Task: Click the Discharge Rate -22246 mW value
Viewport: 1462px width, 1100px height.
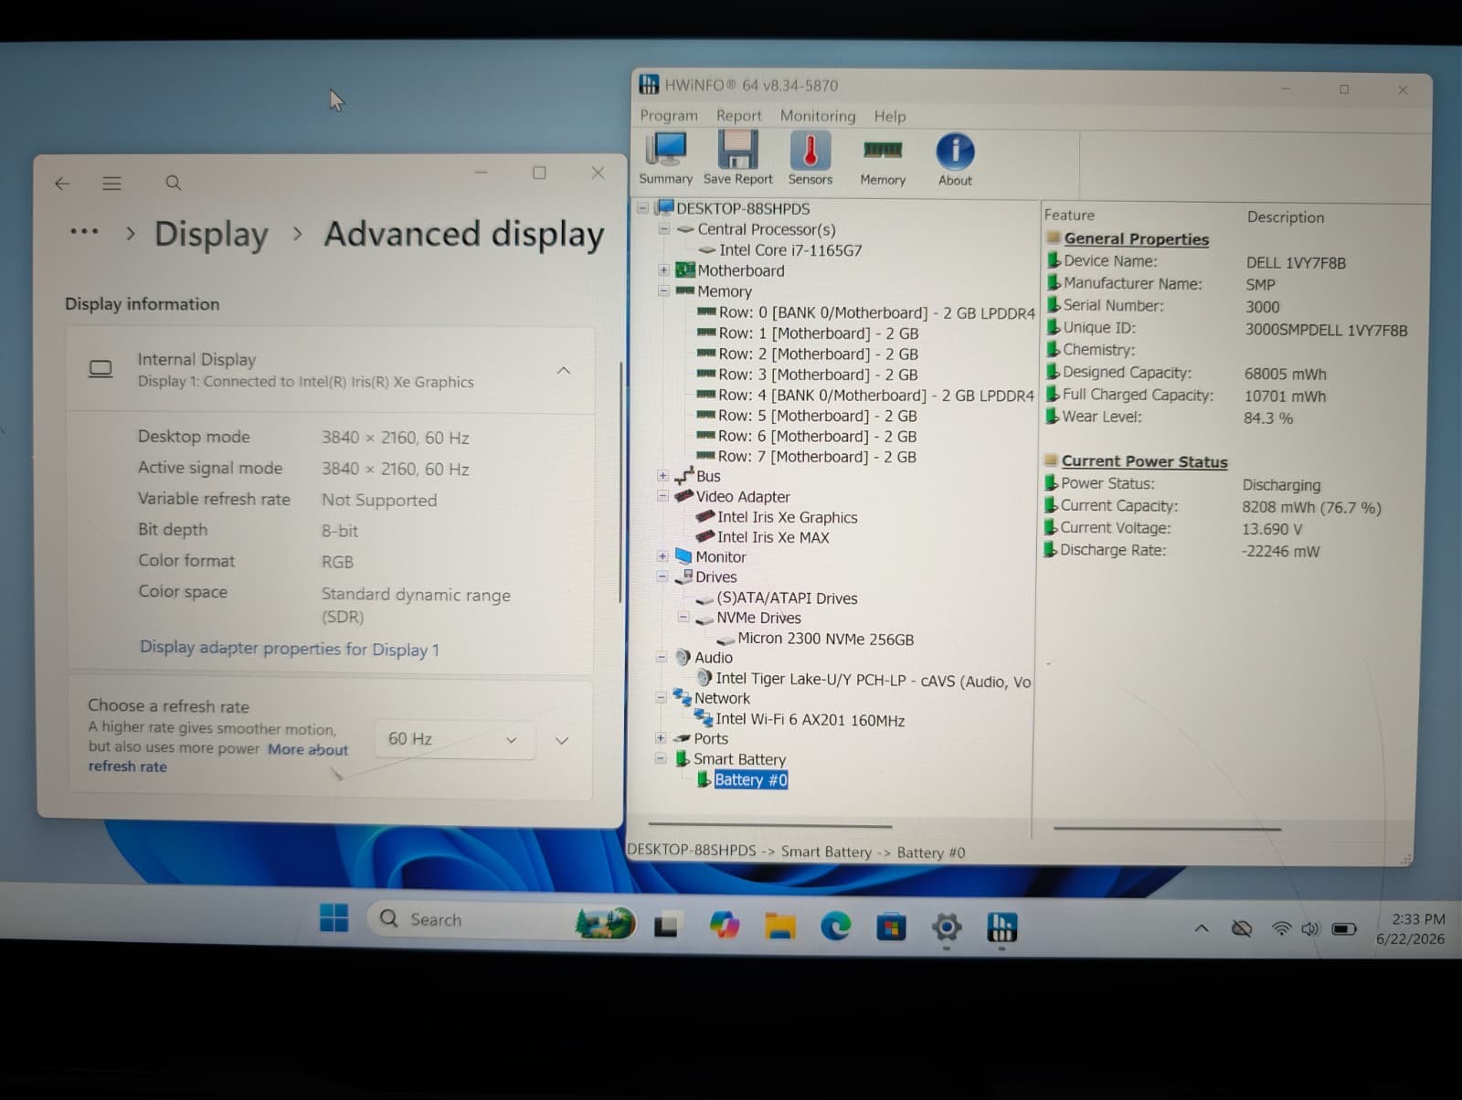Action: click(x=1280, y=551)
